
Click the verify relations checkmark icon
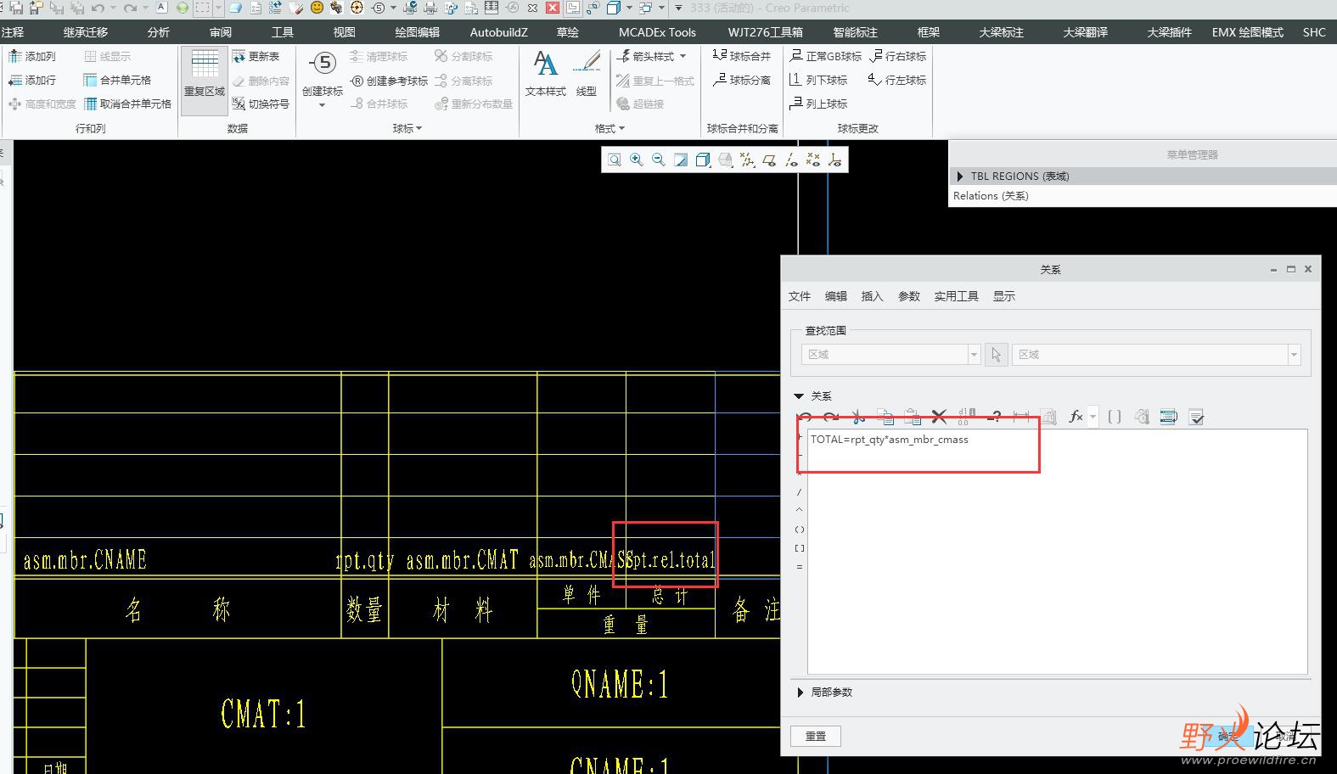tap(1196, 417)
